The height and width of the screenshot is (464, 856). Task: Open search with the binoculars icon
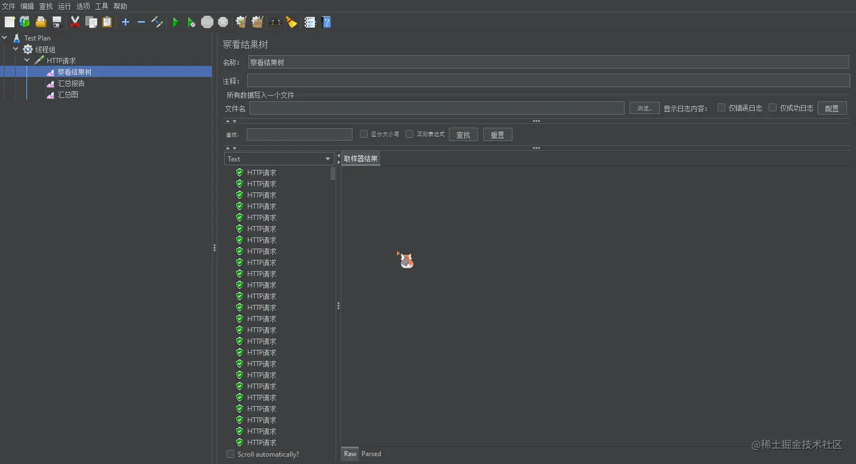click(276, 22)
